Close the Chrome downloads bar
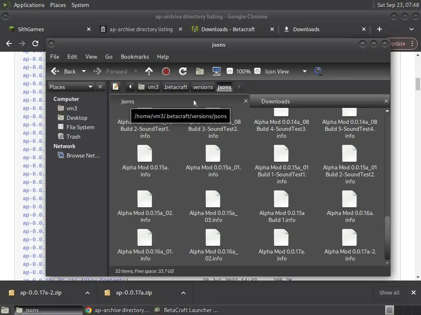421x315 pixels. 414,293
